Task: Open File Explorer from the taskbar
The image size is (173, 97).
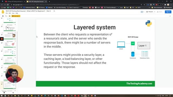Action: point(15,96)
